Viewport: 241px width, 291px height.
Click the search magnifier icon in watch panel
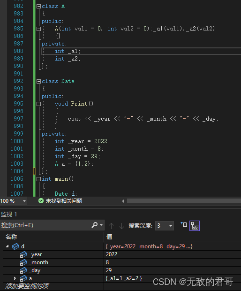94,225
